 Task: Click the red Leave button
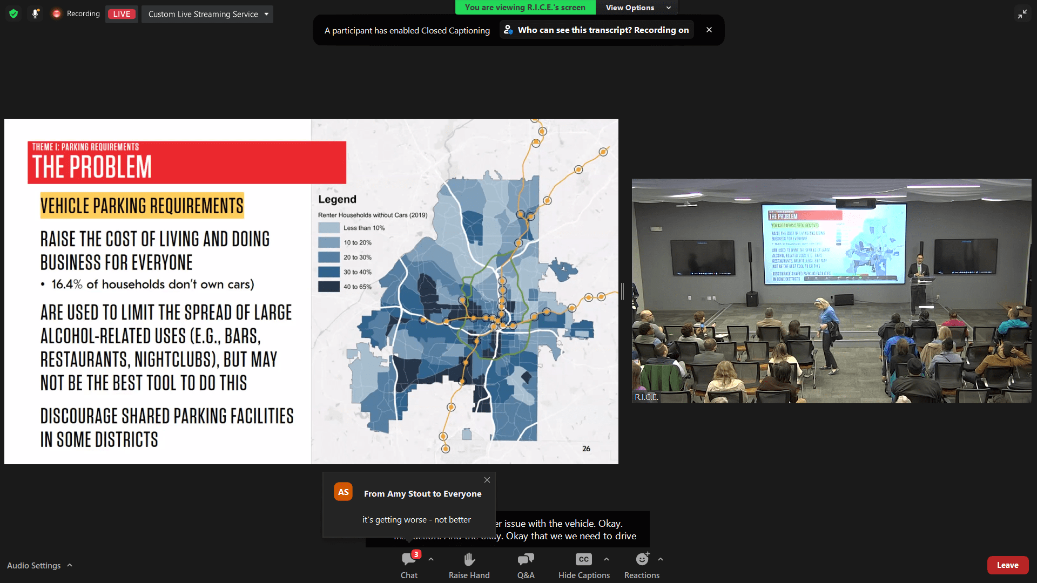click(x=1007, y=565)
